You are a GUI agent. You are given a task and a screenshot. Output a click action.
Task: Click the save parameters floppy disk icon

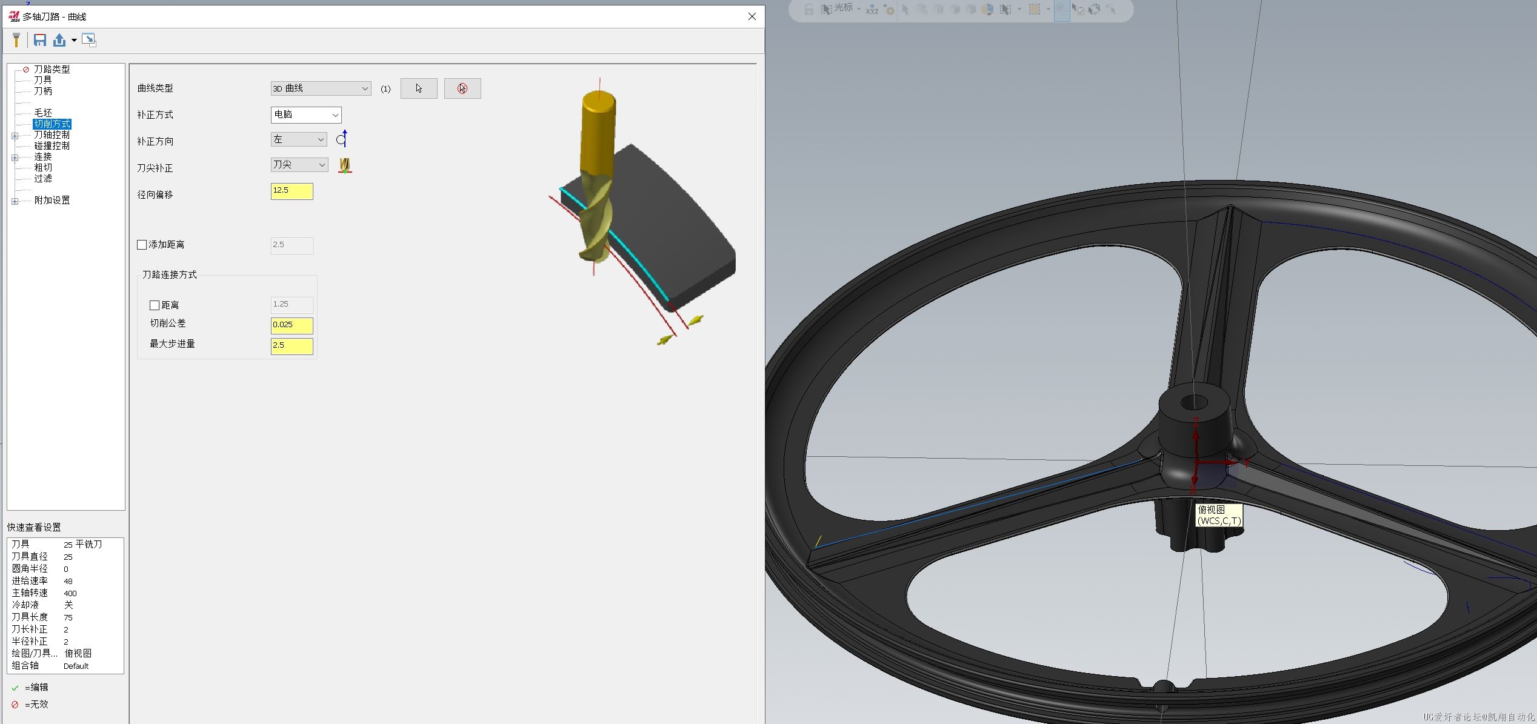(40, 40)
